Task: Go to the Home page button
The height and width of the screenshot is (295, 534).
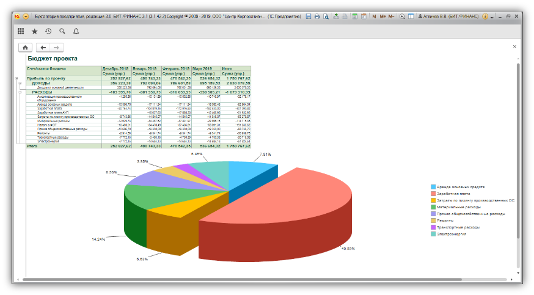Action: pyautogui.click(x=25, y=47)
